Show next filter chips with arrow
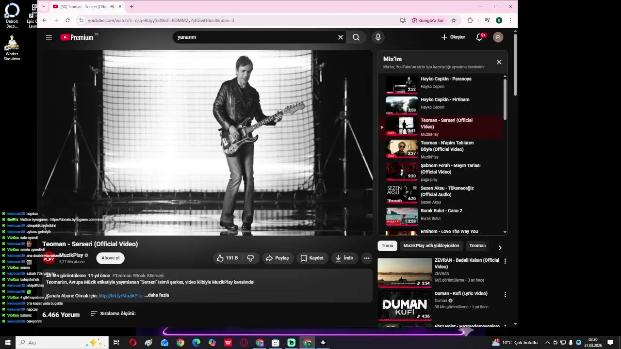 pos(500,248)
